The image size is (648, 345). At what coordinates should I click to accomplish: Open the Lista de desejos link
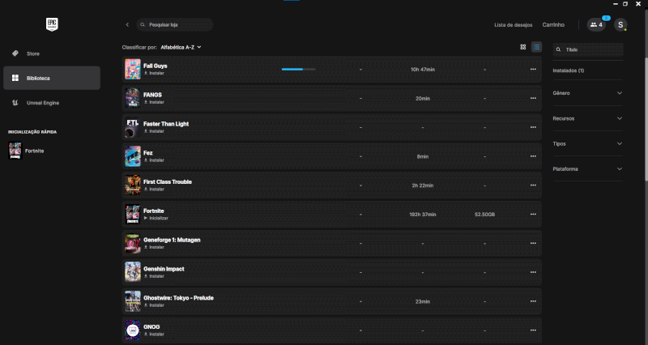(514, 25)
